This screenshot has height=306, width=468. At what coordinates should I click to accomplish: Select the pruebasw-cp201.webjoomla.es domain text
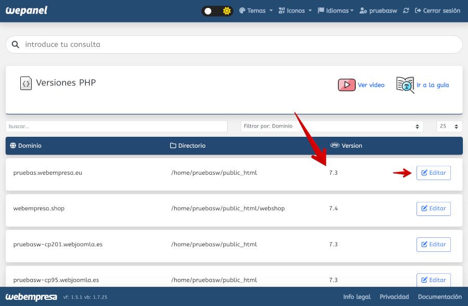58,244
